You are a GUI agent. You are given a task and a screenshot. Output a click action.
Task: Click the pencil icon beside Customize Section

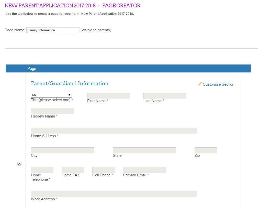pos(200,84)
